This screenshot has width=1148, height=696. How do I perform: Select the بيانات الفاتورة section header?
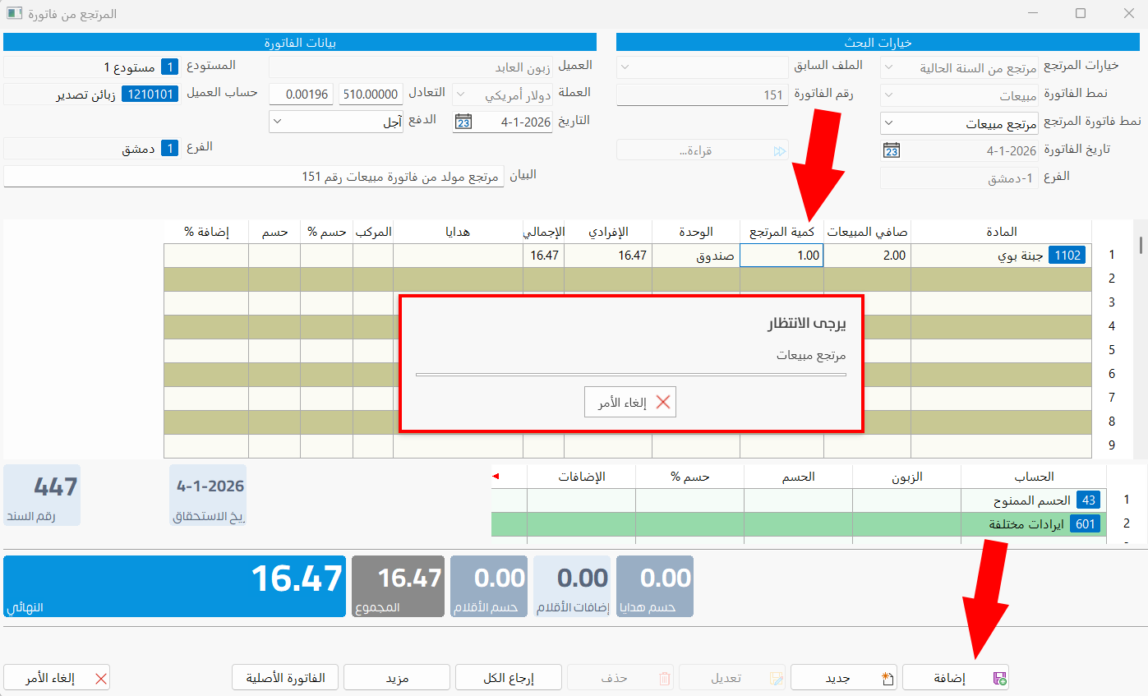pos(301,42)
